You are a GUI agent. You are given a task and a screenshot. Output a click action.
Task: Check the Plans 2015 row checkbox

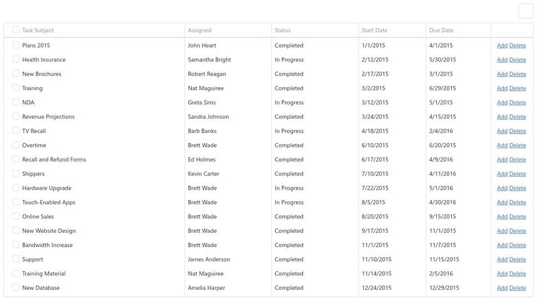(x=16, y=45)
